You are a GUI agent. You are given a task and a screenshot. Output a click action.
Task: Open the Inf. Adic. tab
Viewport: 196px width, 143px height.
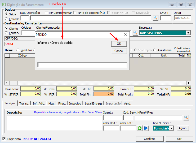pos(39,103)
